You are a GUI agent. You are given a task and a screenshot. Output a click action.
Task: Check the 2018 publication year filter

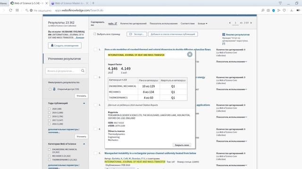(49, 116)
